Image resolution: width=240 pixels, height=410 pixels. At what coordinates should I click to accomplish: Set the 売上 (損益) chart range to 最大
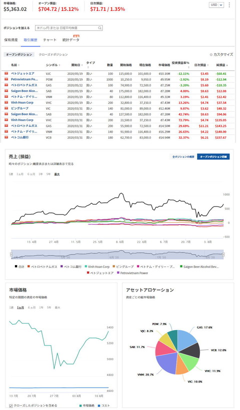57,174
